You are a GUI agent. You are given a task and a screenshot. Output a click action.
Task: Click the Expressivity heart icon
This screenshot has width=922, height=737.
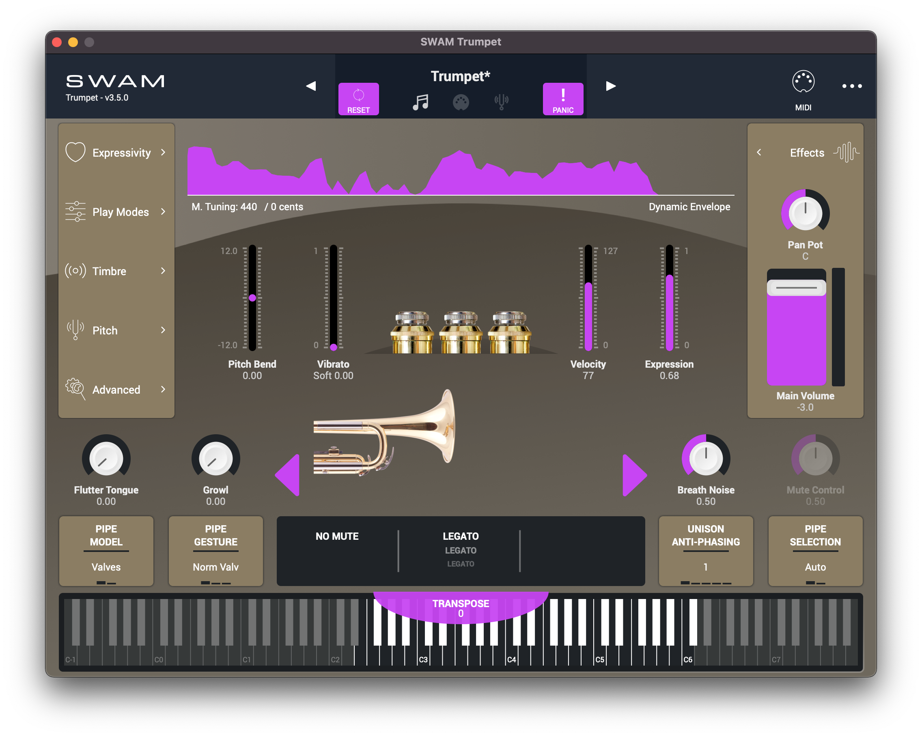[x=75, y=152]
